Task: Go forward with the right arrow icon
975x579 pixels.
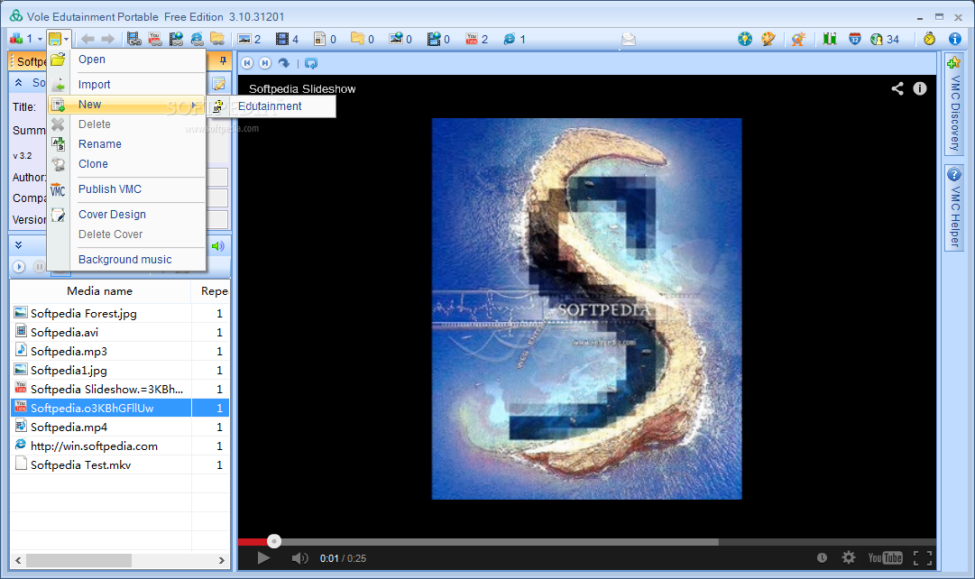Action: coord(107,39)
